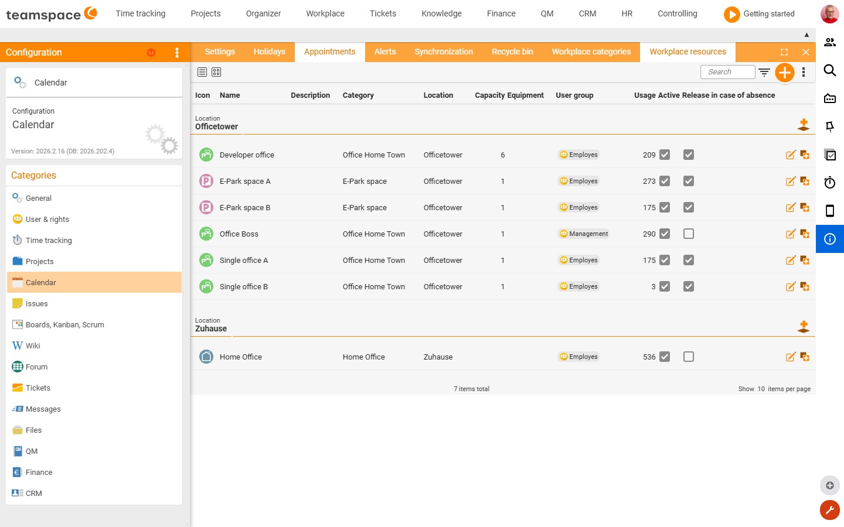The image size is (844, 527).
Task: Toggle Release in absence for Developer office
Action: (689, 155)
